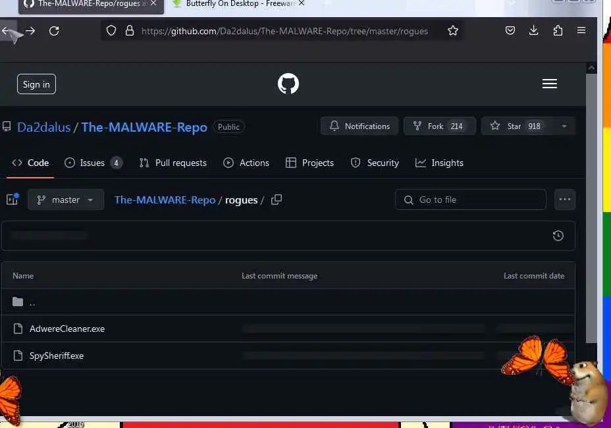Open the master branch dropdown
Screen dimensions: 611x428
[65, 200]
